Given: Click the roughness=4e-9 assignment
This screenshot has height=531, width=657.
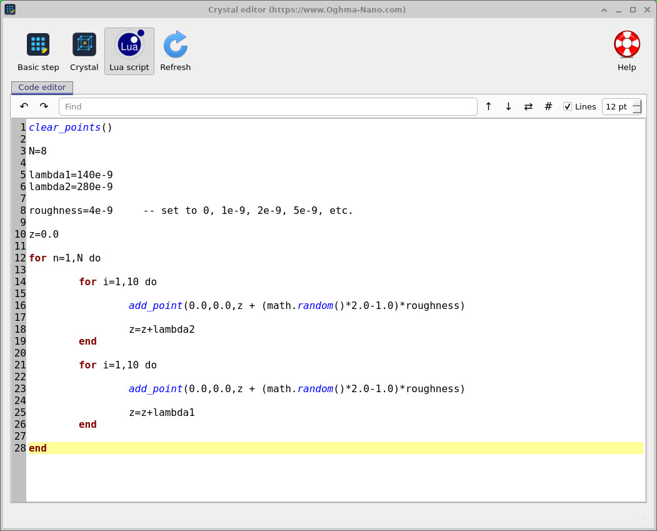Looking at the screenshot, I should [71, 210].
